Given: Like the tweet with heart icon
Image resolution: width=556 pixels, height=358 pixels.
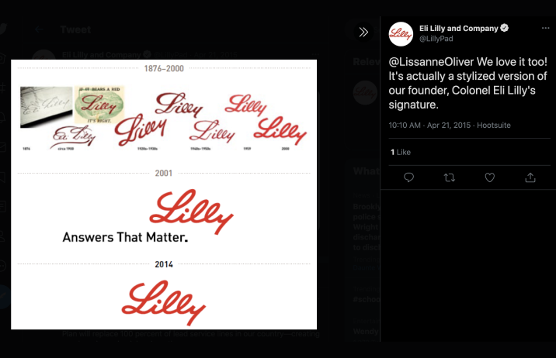Looking at the screenshot, I should tap(490, 177).
